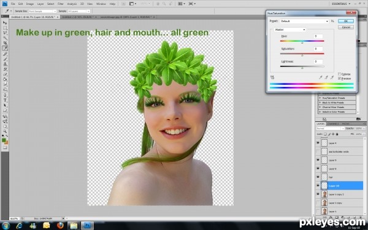Toggle the Preview checkbox
Viewport: 368px width, 230px height.
click(x=339, y=79)
